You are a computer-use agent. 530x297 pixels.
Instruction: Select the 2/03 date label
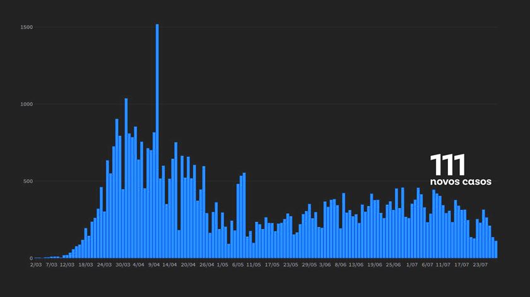point(36,265)
